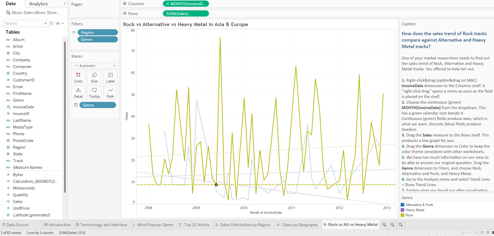Highlight Rock in the Genre legend
The image size is (494, 236).
[x=409, y=215]
